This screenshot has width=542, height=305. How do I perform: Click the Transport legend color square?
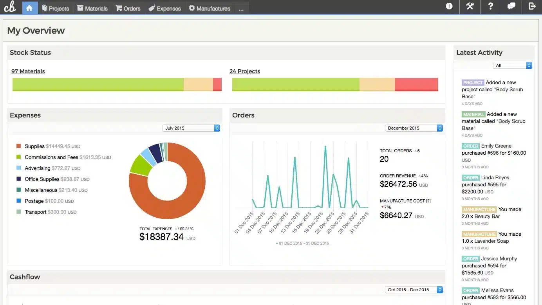click(x=18, y=212)
